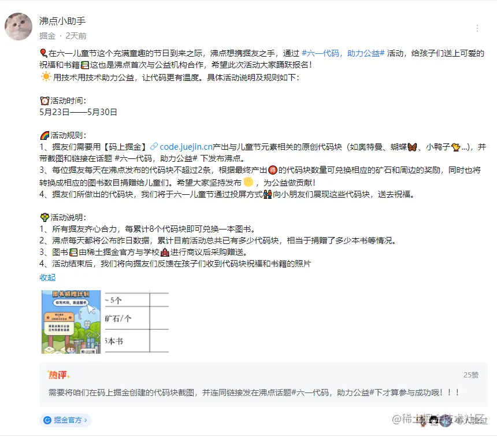Open the three-dot more options menu
This screenshot has width=497, height=437.
coord(477,28)
